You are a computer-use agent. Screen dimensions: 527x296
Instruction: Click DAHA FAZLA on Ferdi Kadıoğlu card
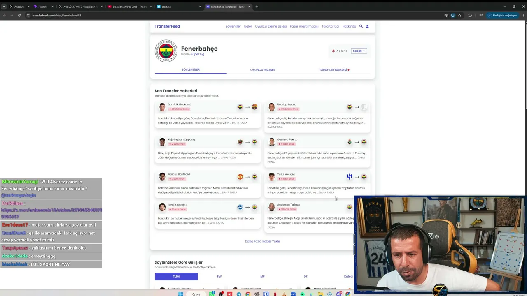click(x=216, y=223)
